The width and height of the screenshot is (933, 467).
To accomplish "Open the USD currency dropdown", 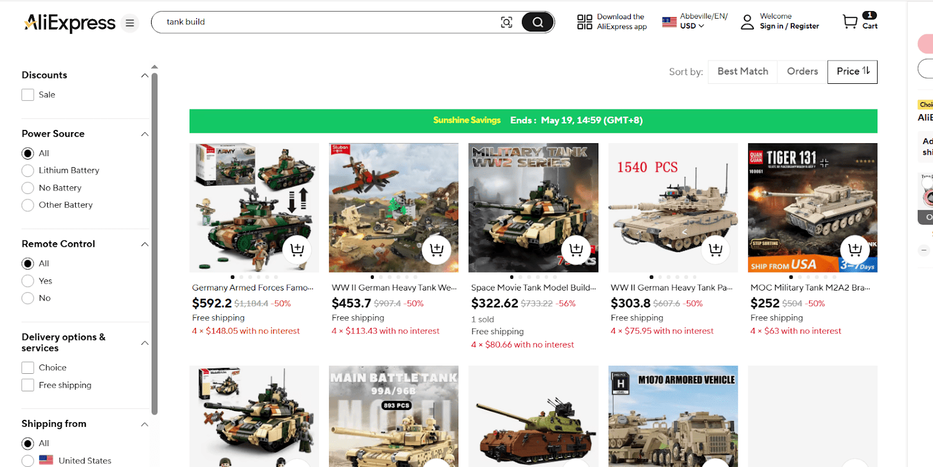I will (x=692, y=26).
